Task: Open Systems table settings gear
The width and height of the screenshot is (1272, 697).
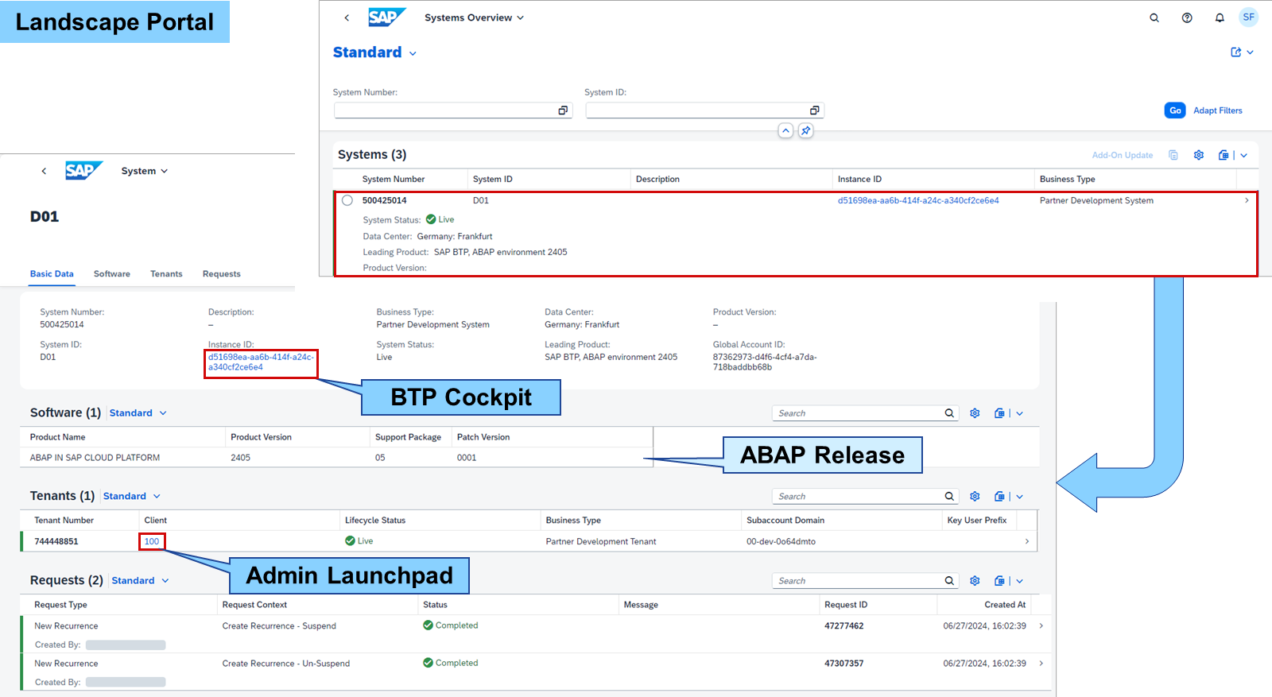Action: [x=1199, y=155]
